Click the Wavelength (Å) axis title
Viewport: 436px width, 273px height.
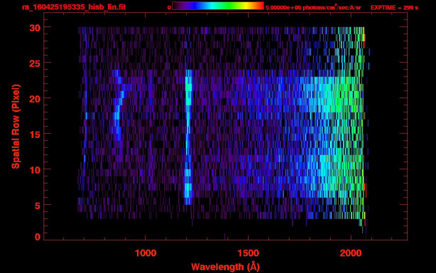point(225,267)
